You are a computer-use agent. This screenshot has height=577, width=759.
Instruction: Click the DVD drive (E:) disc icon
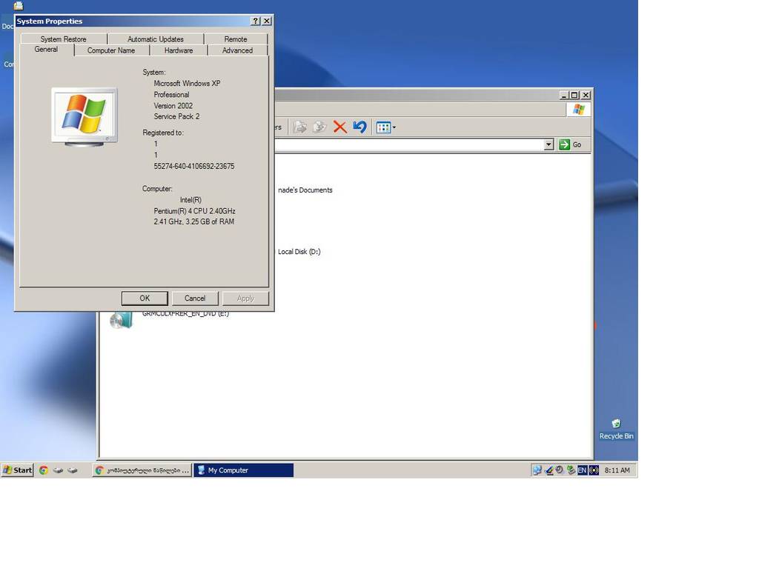121,321
